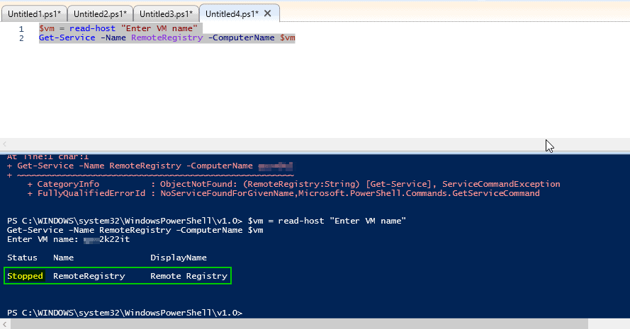Screen dimensions: 630x329
Task: Click the red Get-Service error command line
Action: (150, 166)
